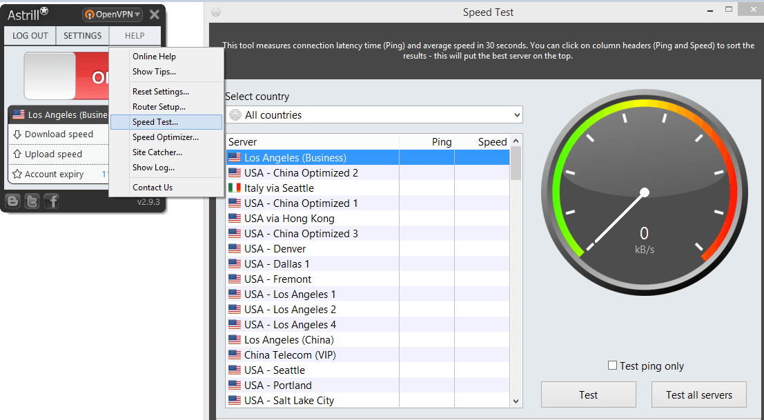
Task: Choose the USA - Portland server
Action: (369, 385)
